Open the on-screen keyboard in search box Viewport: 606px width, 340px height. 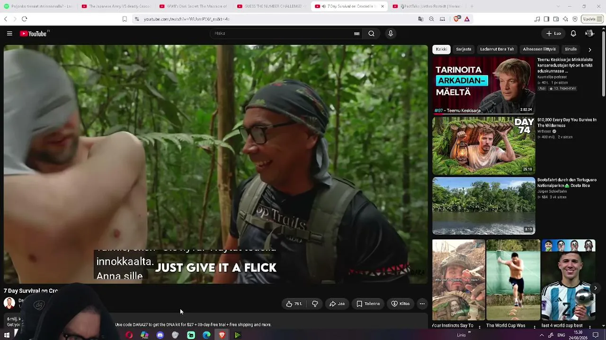(357, 34)
